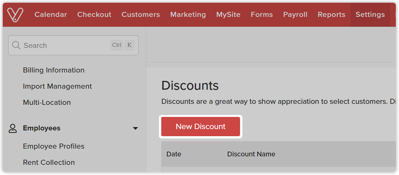Screen dimensions: 399x175
Task: Open Multi-Location settings
Action: coord(47,103)
